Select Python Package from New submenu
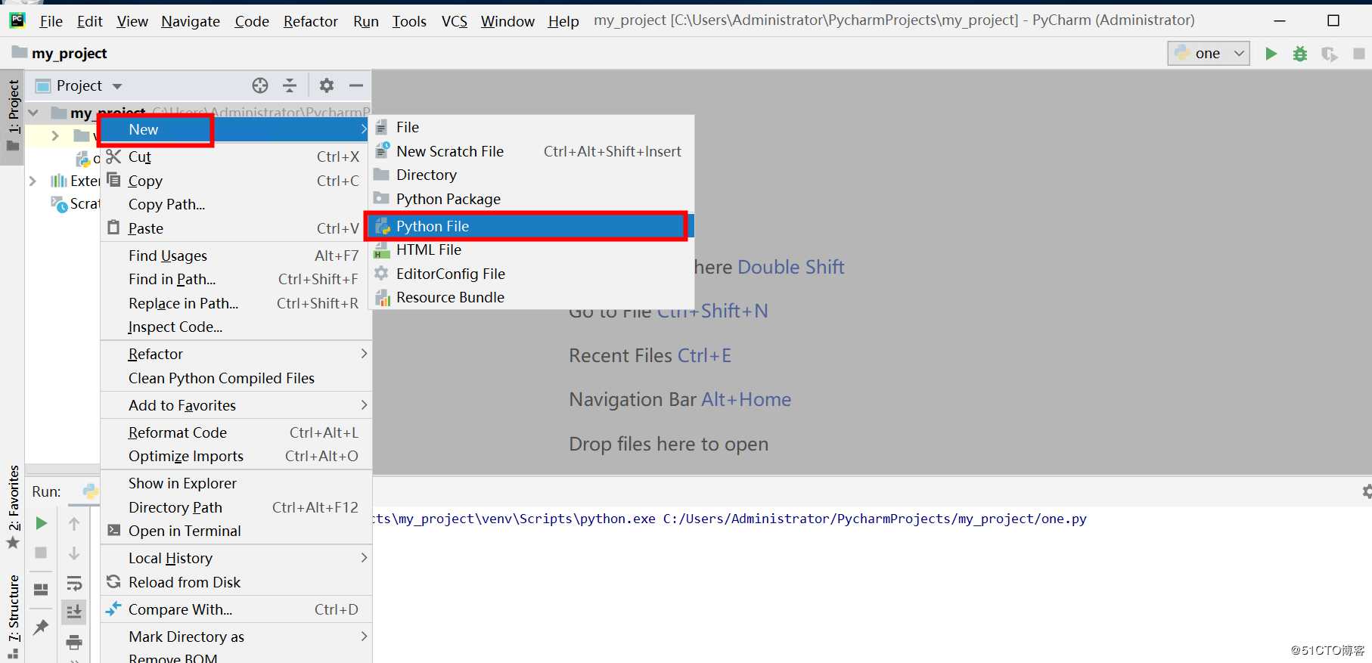 pos(531,199)
